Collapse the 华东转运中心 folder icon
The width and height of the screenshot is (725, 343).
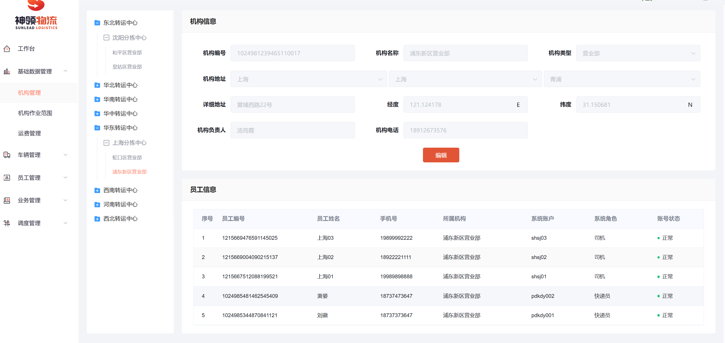tap(97, 128)
